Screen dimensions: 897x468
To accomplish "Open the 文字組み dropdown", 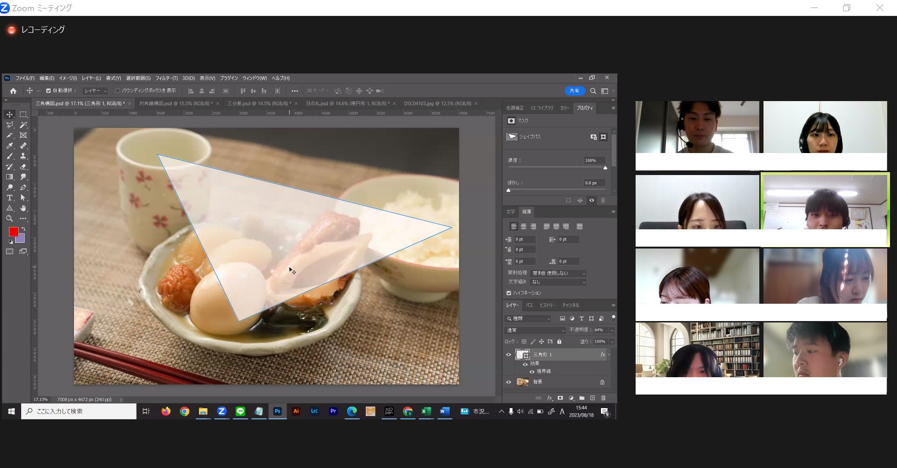I will click(x=558, y=282).
